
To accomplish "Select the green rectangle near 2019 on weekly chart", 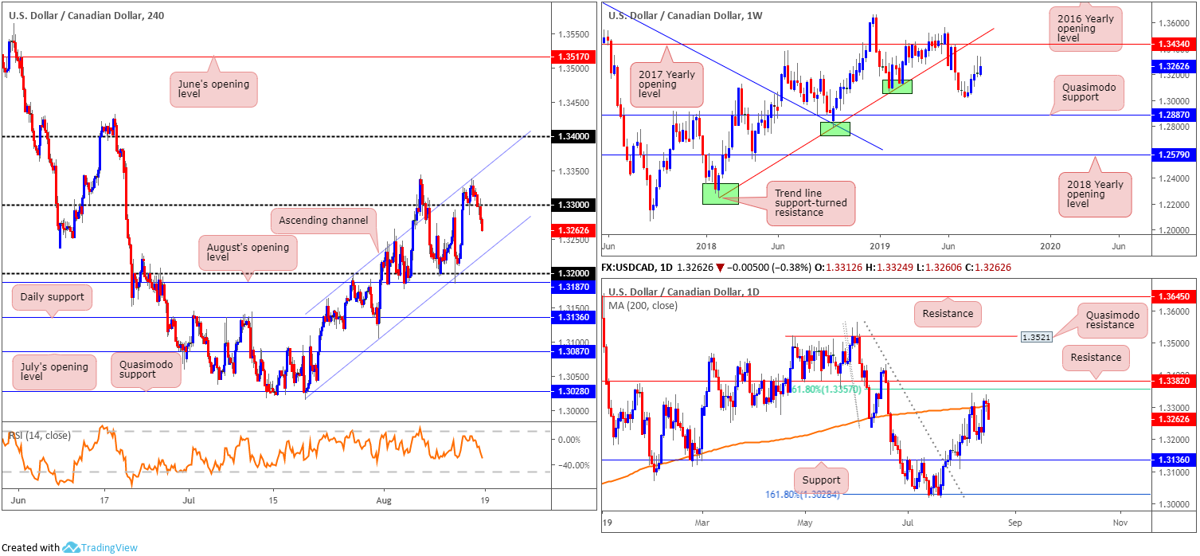I will click(897, 86).
